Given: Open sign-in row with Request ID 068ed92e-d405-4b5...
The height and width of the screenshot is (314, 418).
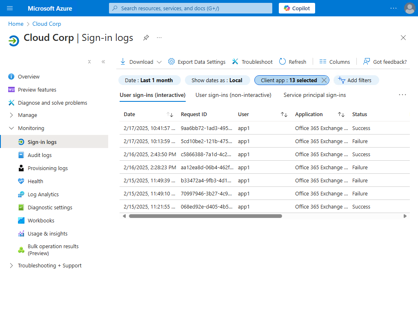Looking at the screenshot, I should pyautogui.click(x=265, y=206).
